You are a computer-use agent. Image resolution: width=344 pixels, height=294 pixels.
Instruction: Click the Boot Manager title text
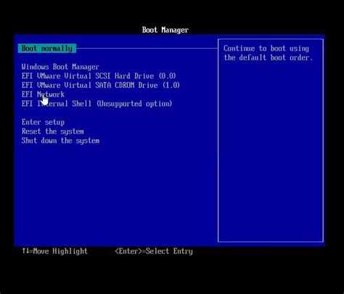pos(165,30)
